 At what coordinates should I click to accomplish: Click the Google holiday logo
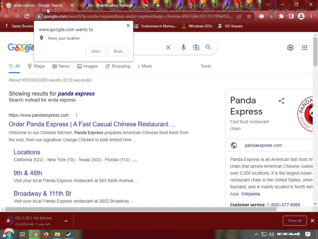pos(21,48)
